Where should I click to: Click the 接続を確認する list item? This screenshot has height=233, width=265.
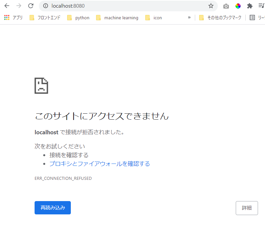click(69, 155)
